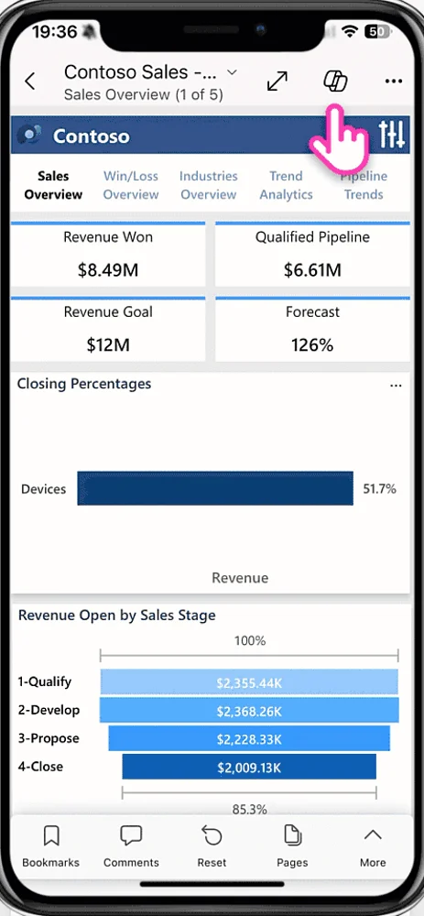Reset the report view
Viewport: 424px width, 916px height.
pyautogui.click(x=212, y=845)
